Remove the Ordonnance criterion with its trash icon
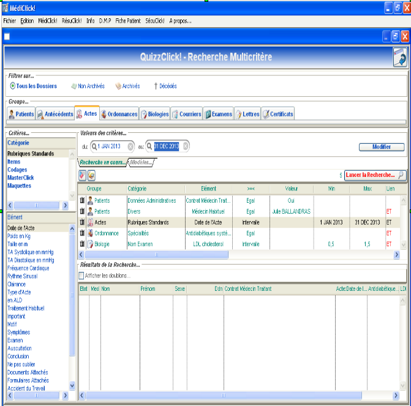Image resolution: width=411 pixels, height=406 pixels. [82, 233]
